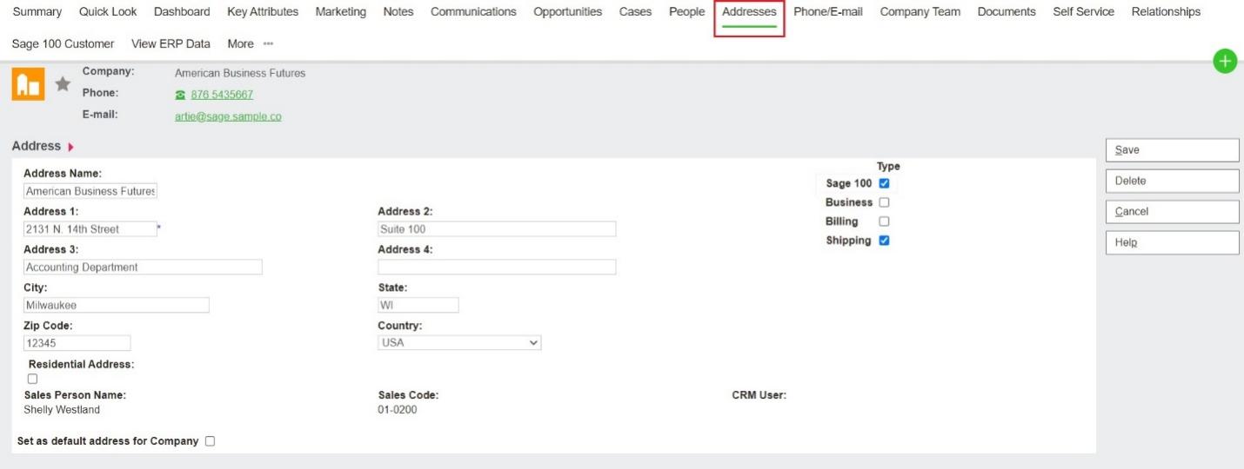The height and width of the screenshot is (469, 1244).
Task: Click the green phone icon
Action: (x=180, y=95)
